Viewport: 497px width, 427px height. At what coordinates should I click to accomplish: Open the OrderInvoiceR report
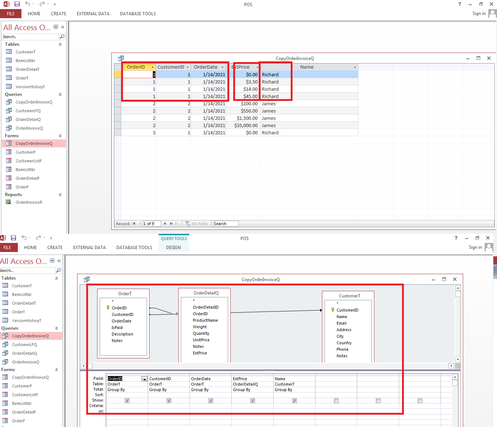coord(29,202)
